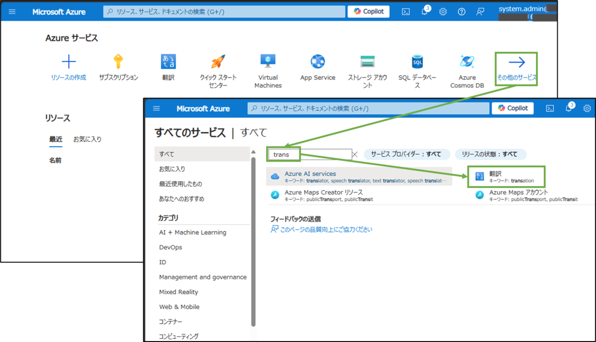Click Microsoft Azure title in back window
596x342 pixels.
tap(59, 12)
